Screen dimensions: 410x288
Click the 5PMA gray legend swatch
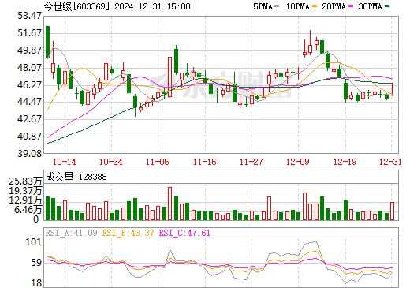click(277, 6)
